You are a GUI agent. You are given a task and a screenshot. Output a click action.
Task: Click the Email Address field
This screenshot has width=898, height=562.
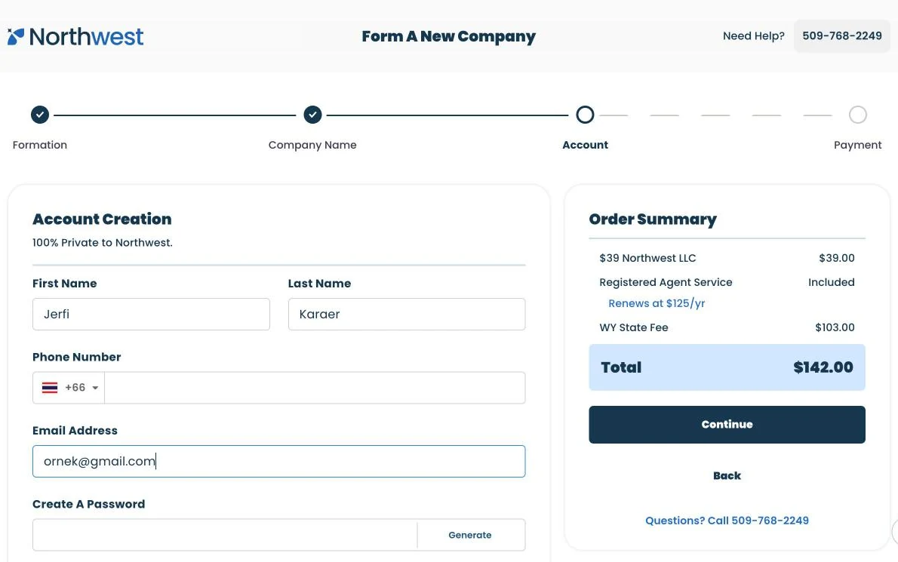[x=279, y=461]
